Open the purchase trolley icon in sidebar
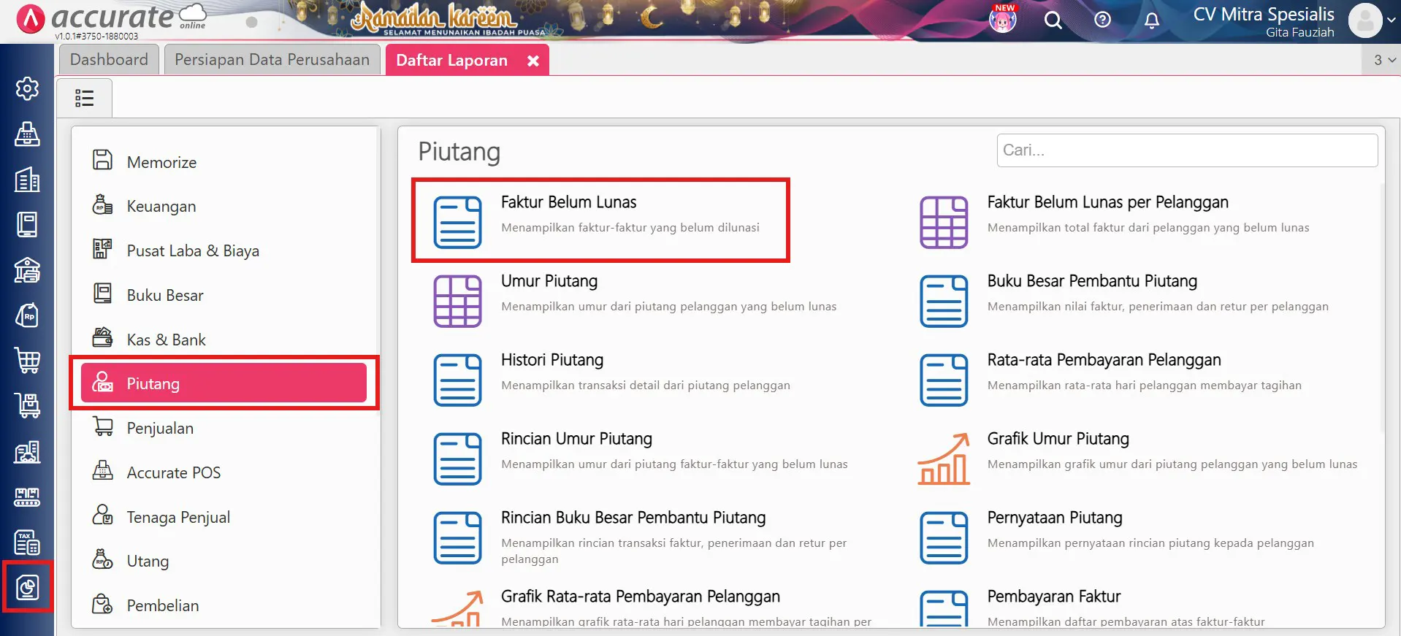 pos(27,406)
